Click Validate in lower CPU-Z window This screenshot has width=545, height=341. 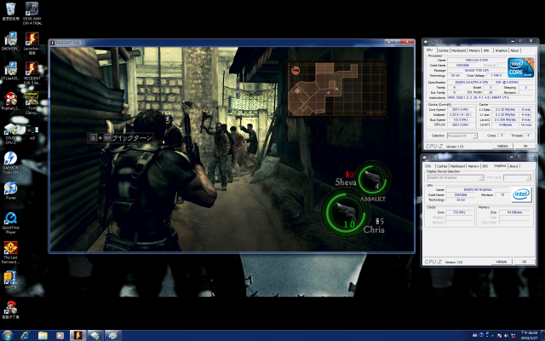click(502, 262)
